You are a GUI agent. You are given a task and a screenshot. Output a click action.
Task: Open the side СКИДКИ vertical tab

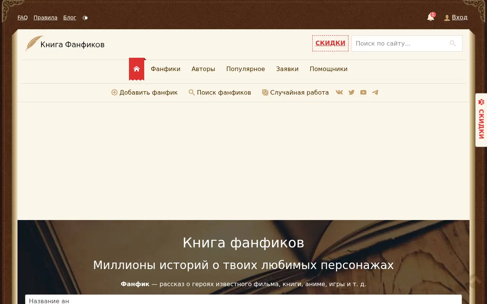tap(481, 120)
